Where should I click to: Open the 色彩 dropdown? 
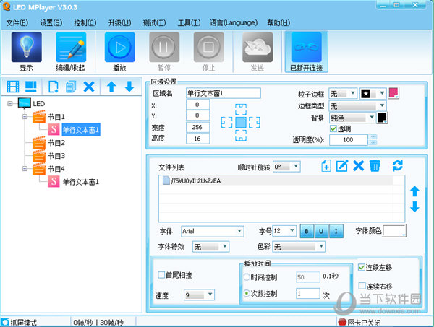click(x=299, y=246)
